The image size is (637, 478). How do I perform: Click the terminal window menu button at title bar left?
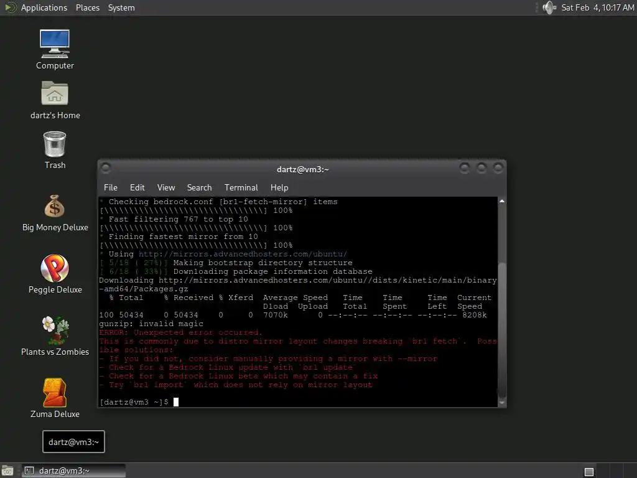point(106,167)
